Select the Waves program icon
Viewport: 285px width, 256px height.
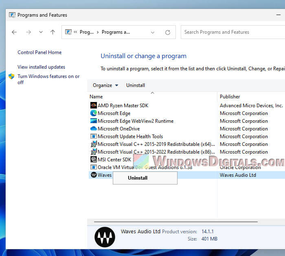(94, 175)
